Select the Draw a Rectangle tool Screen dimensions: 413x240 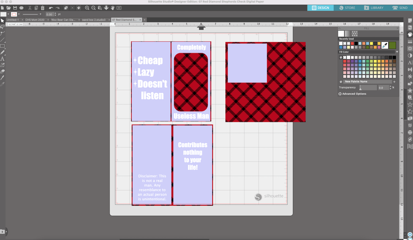click(2, 46)
